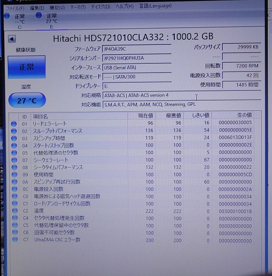Click the buffer size value 29999 KB
Screen dimensions: 272x276
pyautogui.click(x=241, y=47)
